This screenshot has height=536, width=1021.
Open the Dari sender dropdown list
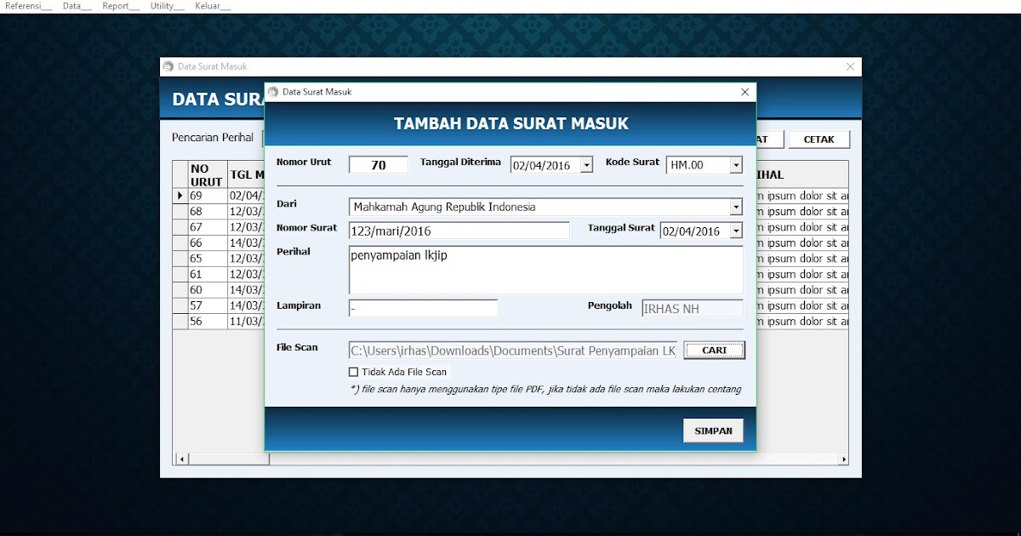(x=739, y=208)
